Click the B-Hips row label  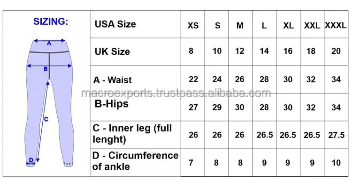[112, 103]
